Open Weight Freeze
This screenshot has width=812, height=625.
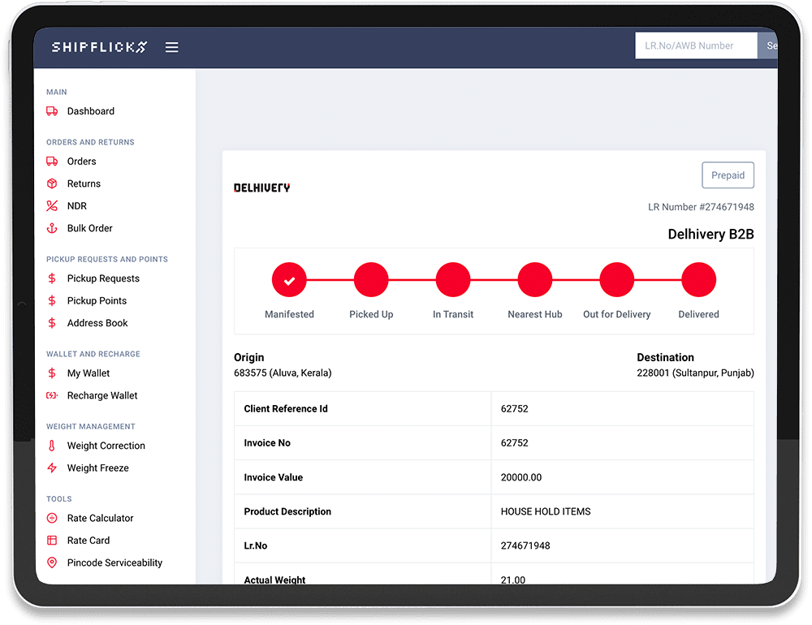(98, 468)
